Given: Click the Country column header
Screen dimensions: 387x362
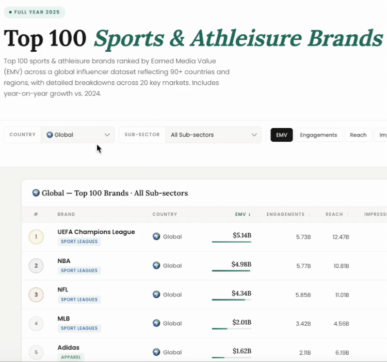Looking at the screenshot, I should point(165,214).
